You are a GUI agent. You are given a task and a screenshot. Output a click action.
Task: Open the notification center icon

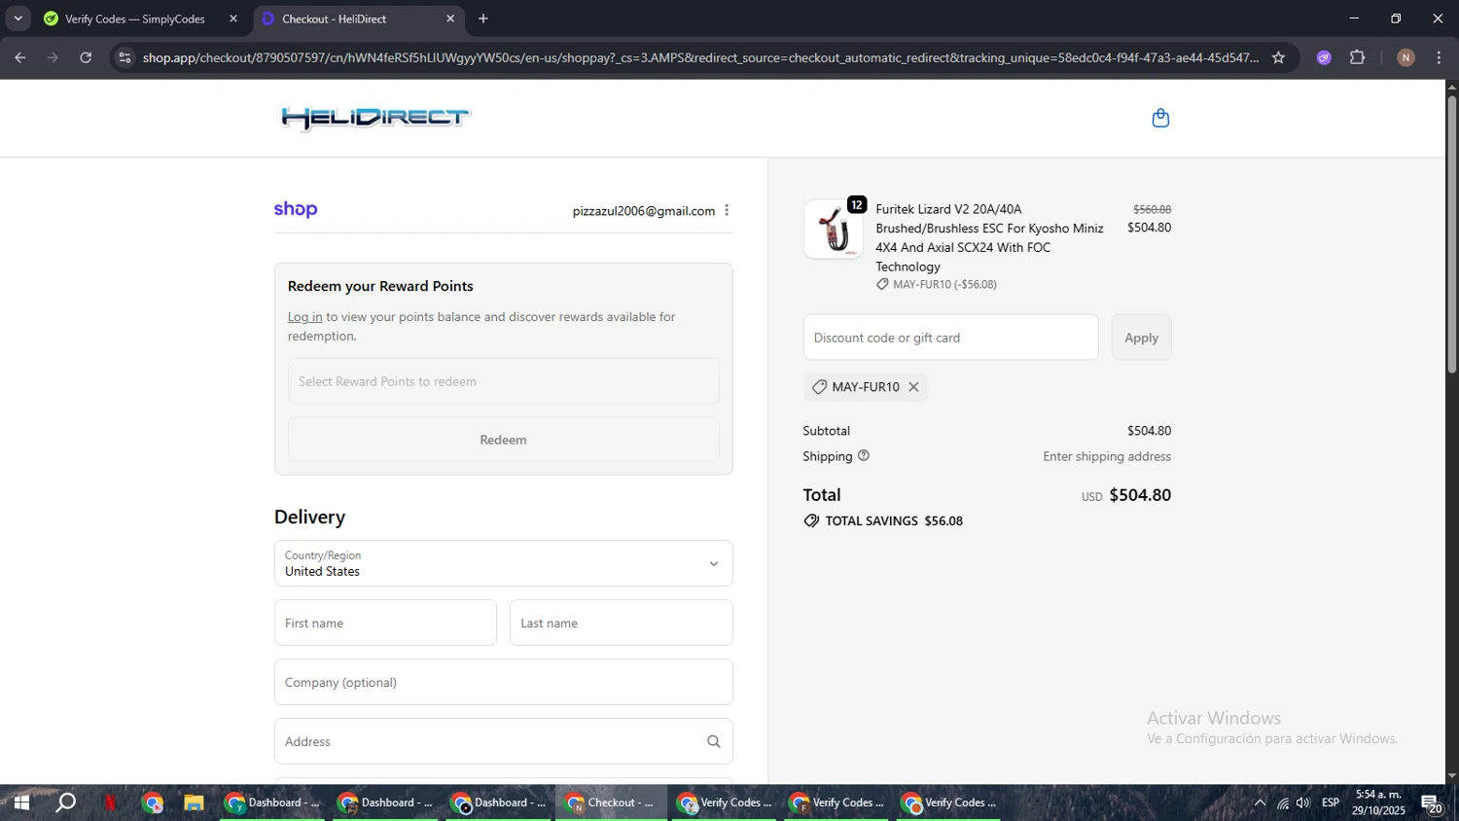pos(1432,803)
